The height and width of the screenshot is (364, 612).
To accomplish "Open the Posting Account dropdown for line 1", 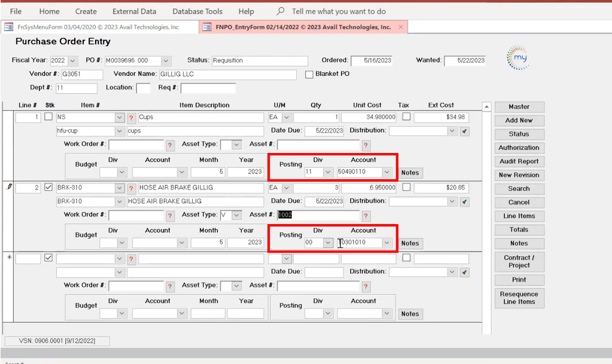I will tap(387, 172).
